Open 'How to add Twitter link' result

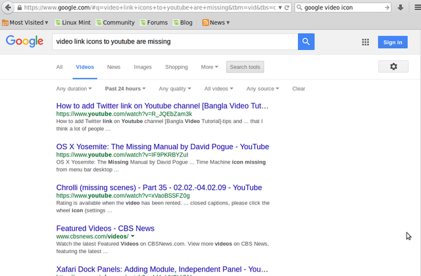click(x=162, y=106)
